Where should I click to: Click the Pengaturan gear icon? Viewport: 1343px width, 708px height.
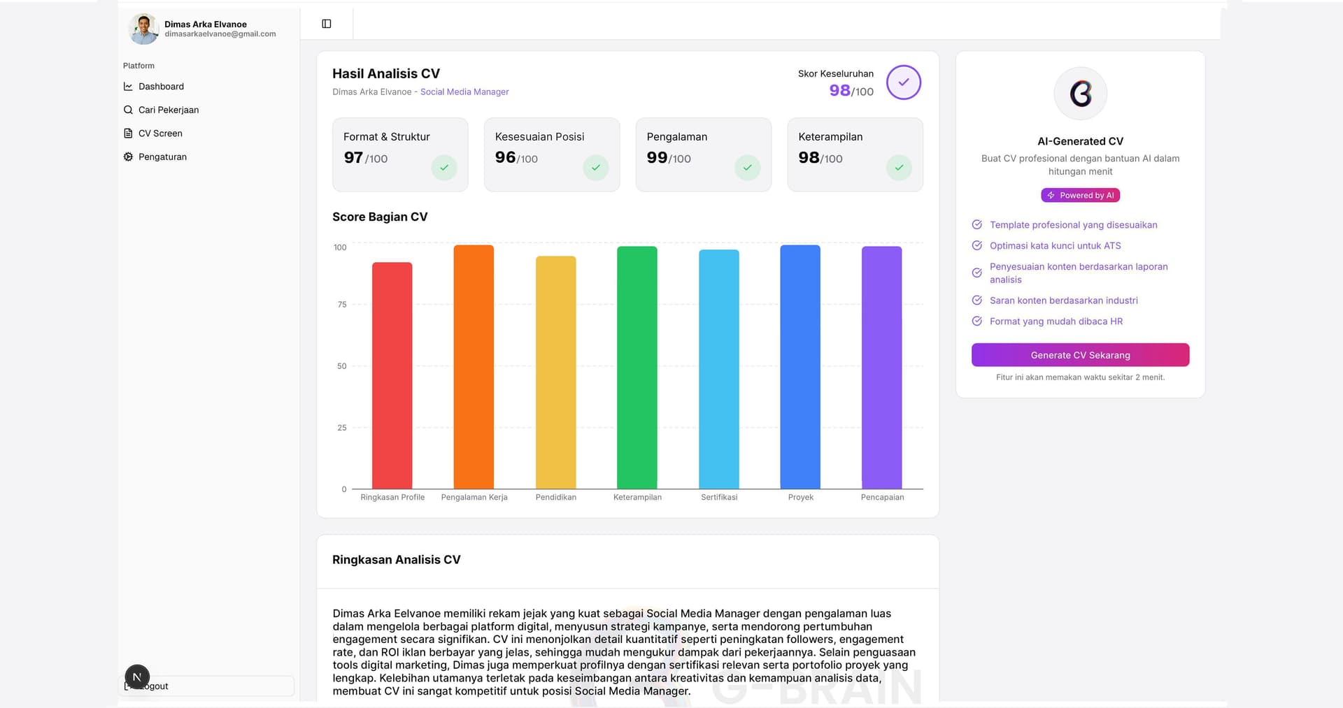[x=128, y=157]
